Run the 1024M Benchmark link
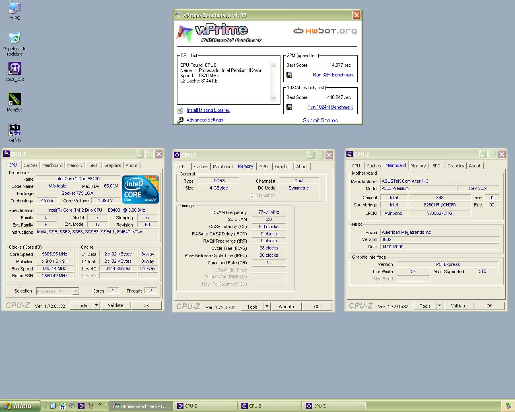 pyautogui.click(x=330, y=107)
